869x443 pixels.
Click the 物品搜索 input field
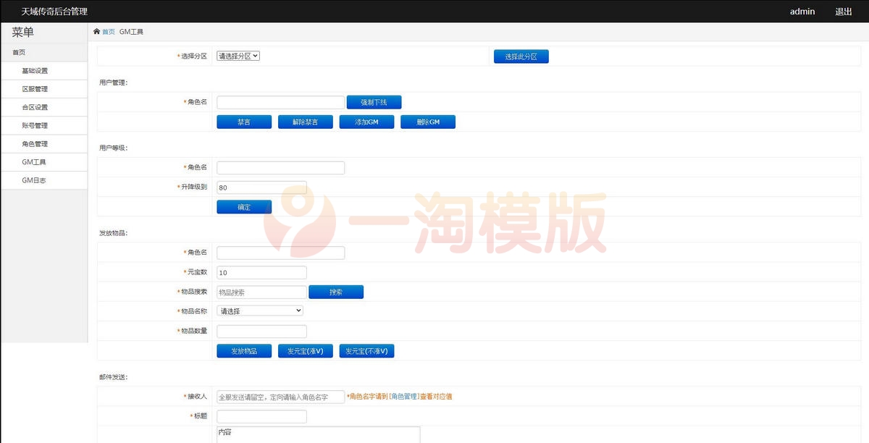(x=261, y=291)
